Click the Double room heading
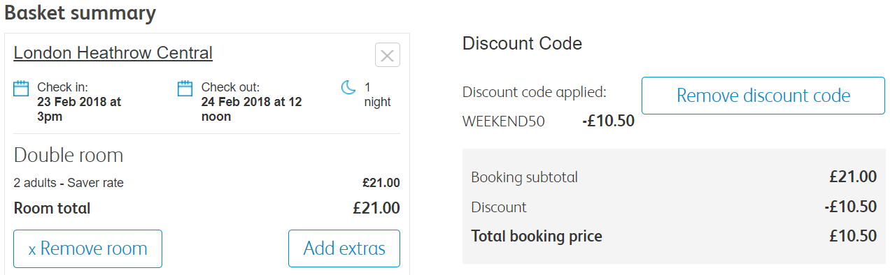The height and width of the screenshot is (275, 890). tap(69, 155)
